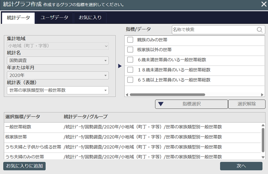The width and height of the screenshot is (268, 174).
Task: Click the right arrow of the horizontal scrollbar
Action: click(263, 95)
